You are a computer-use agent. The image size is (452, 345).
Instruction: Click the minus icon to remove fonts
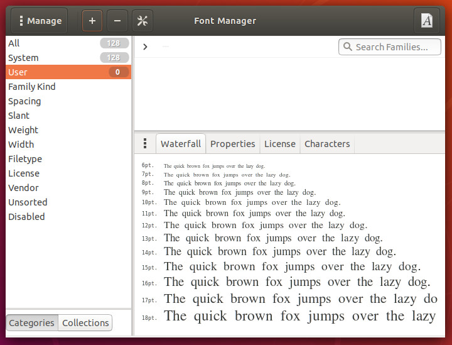point(117,21)
